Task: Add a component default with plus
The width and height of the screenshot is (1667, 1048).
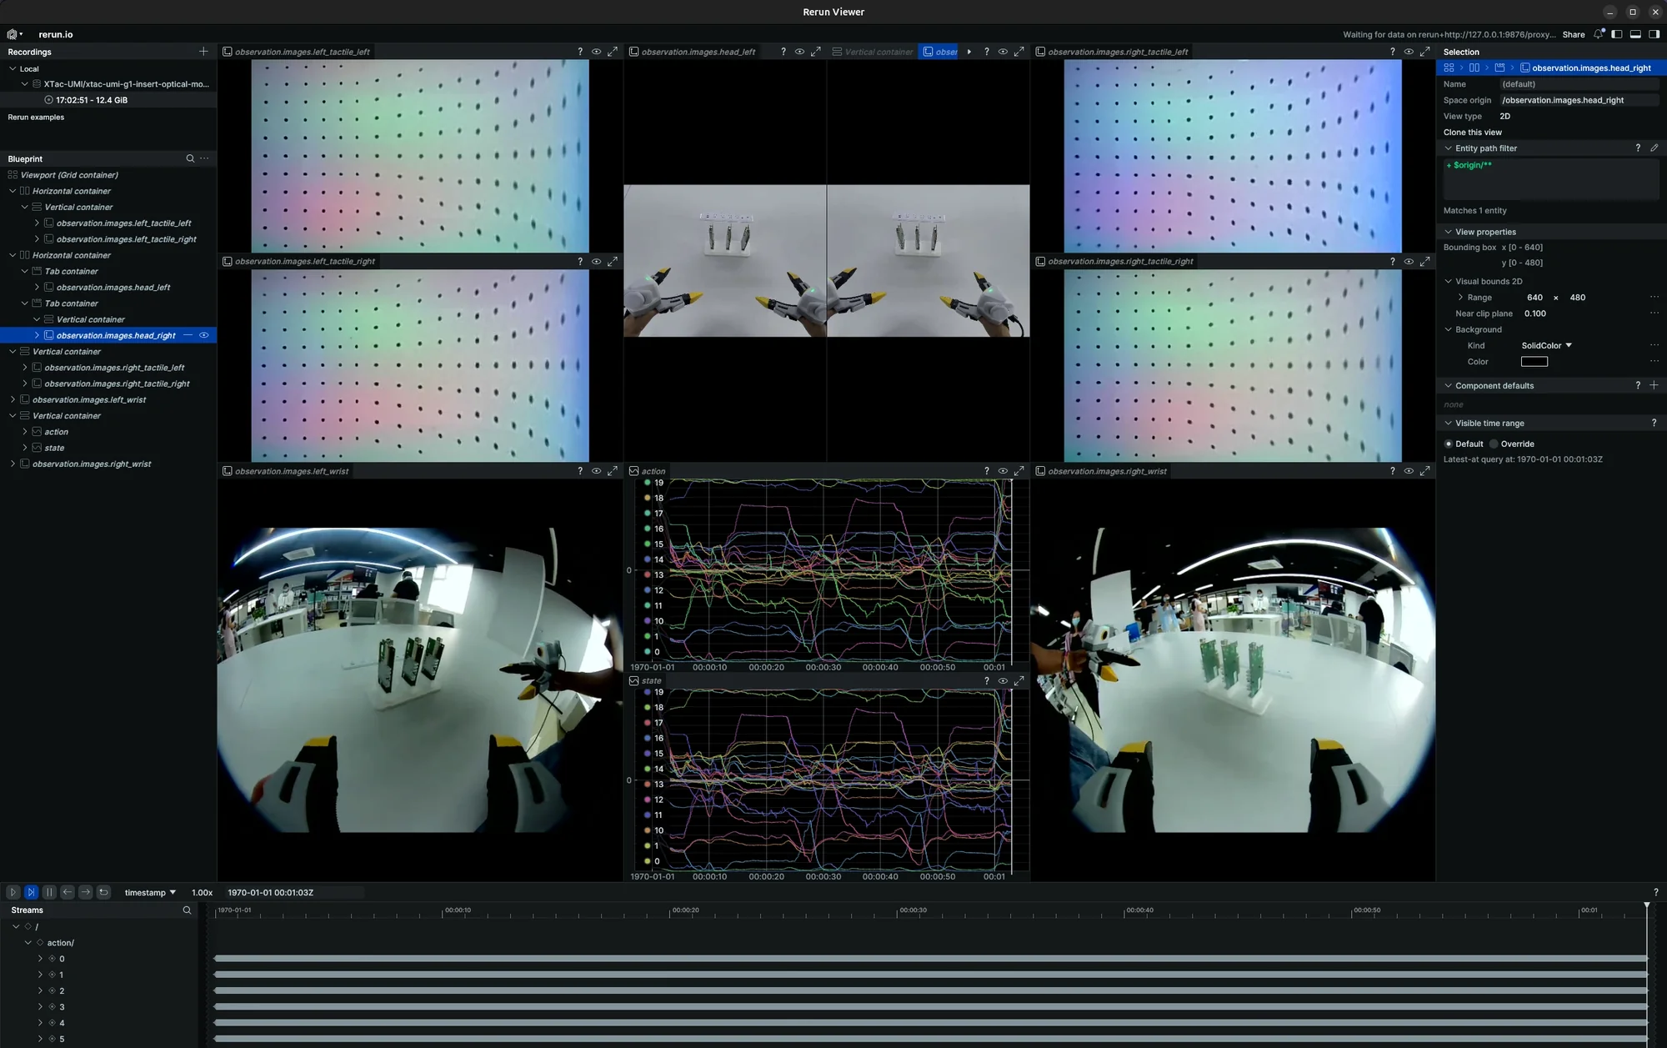Action: [x=1654, y=385]
